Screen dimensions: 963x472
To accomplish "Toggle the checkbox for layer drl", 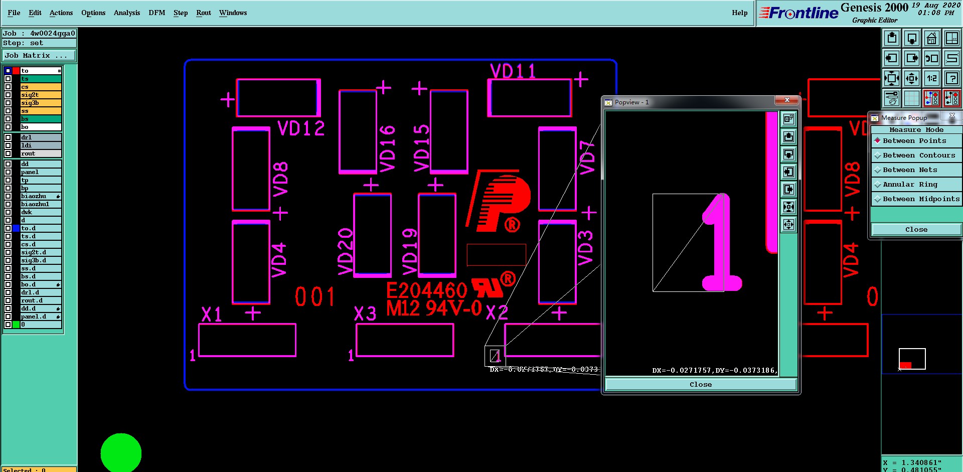I will [8, 137].
